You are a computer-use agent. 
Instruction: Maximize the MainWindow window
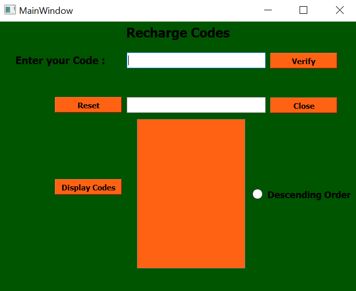pos(303,10)
